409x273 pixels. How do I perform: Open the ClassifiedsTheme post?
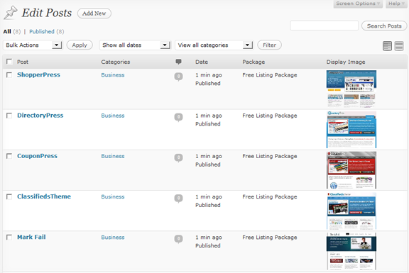tap(44, 196)
